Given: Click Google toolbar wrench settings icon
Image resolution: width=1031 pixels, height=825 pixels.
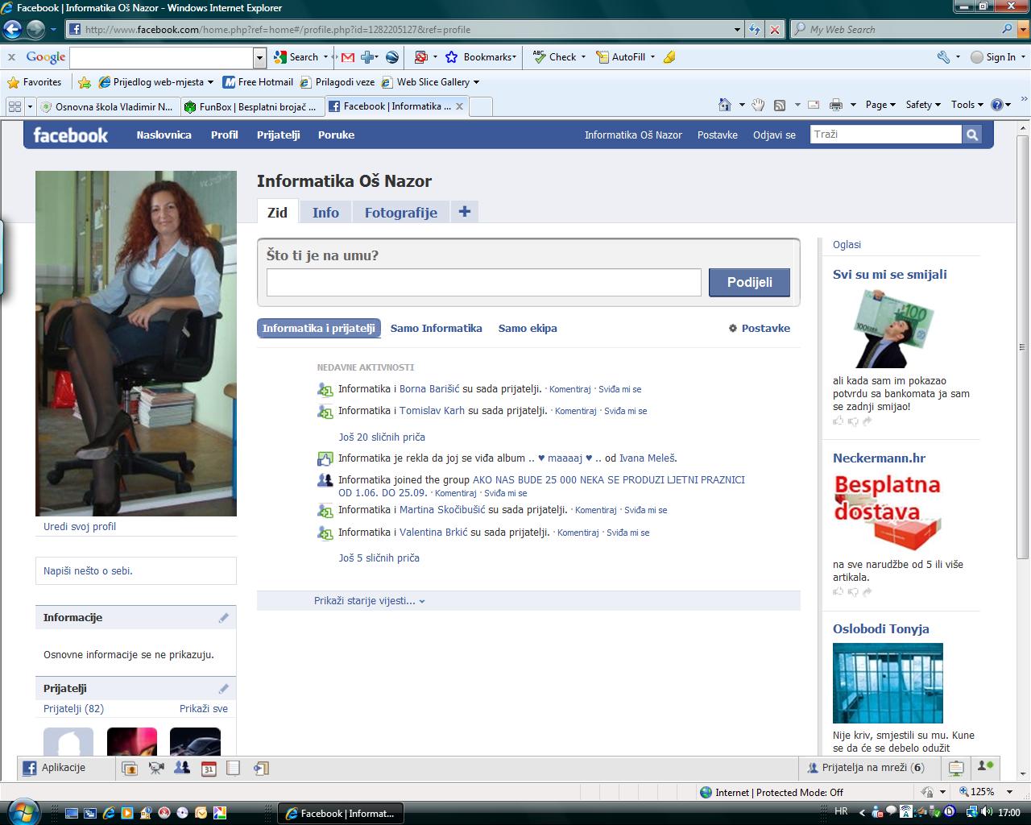Looking at the screenshot, I should coord(944,57).
